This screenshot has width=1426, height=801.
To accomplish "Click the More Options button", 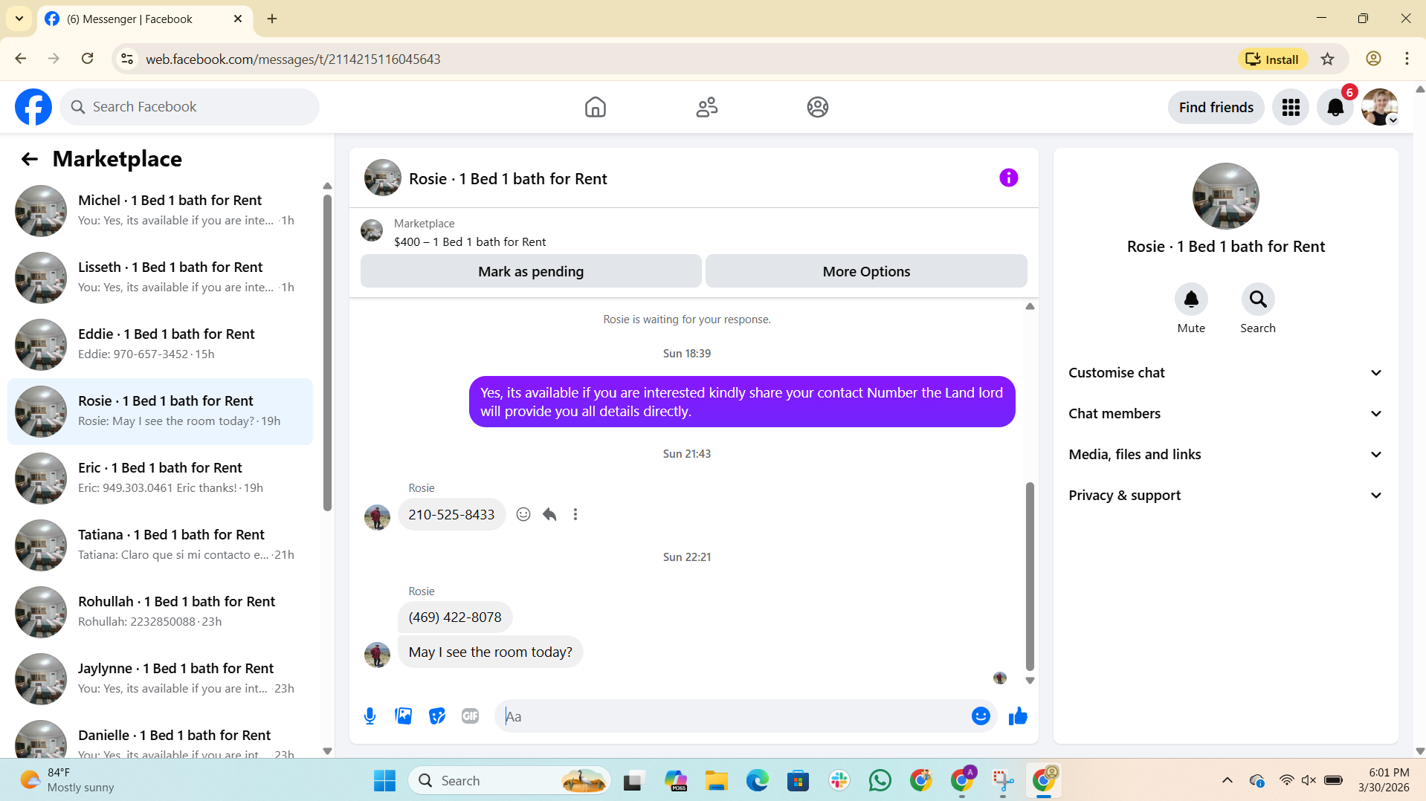I will (866, 271).
